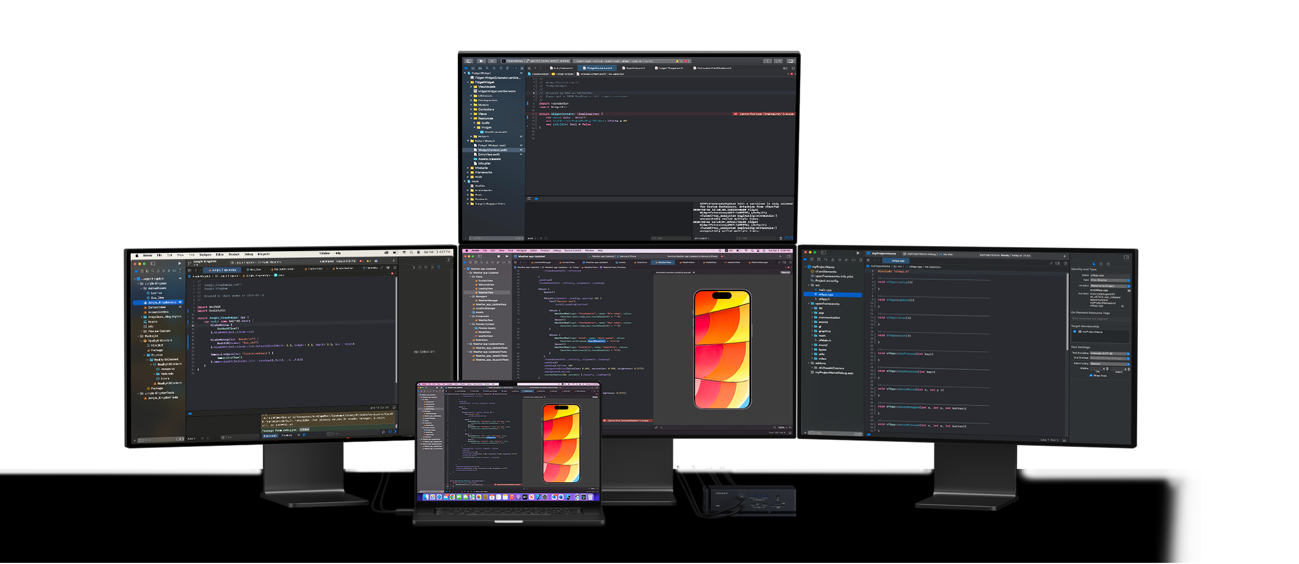Select EntryView.swift in FidgetWidget navigator

tap(489, 154)
